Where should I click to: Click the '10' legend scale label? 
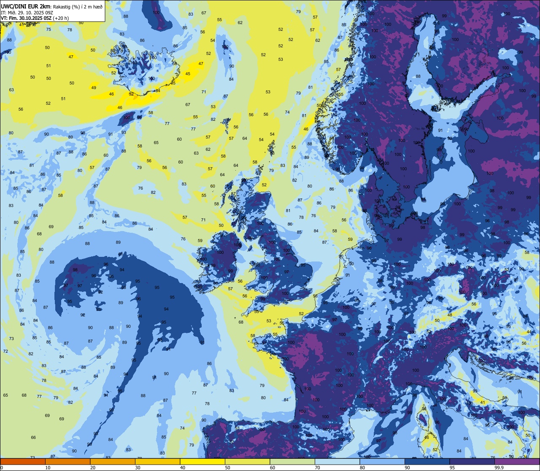point(48,468)
